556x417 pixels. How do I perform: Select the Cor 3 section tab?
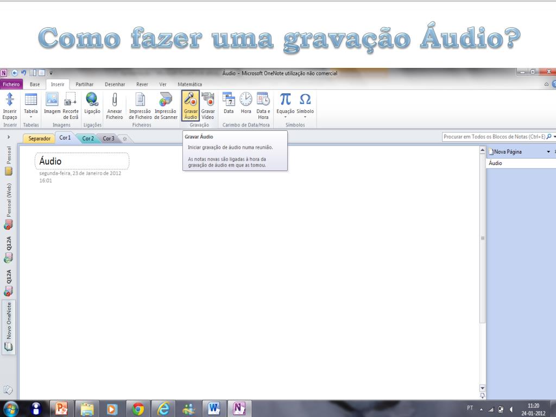[x=109, y=138]
